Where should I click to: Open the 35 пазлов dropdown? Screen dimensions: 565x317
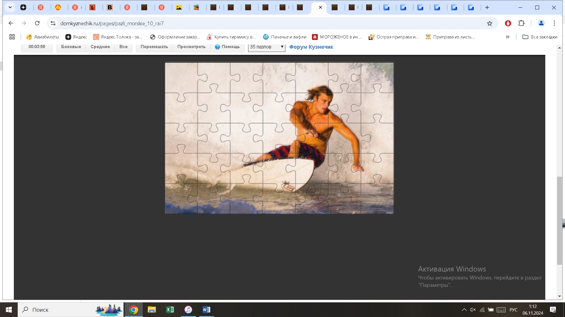(x=267, y=47)
